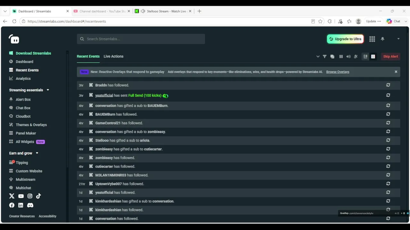
Task: Replay the BAUEMBurn has followed alert
Action: pos(388,114)
